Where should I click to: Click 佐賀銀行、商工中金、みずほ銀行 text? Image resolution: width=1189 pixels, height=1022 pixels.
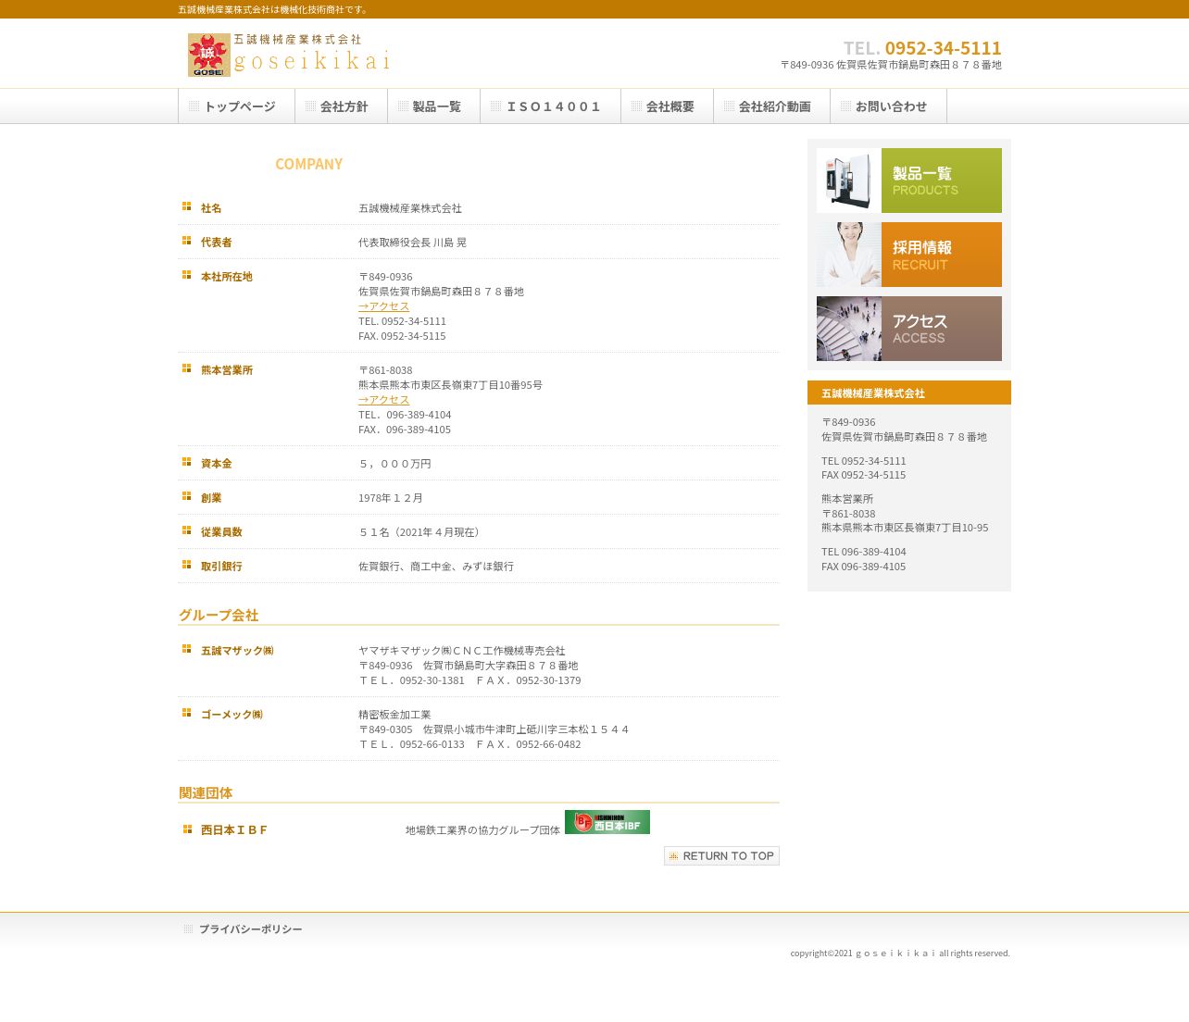[436, 567]
